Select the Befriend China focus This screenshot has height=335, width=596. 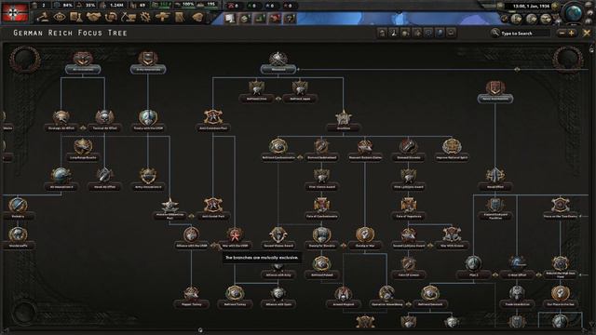pyautogui.click(x=257, y=92)
